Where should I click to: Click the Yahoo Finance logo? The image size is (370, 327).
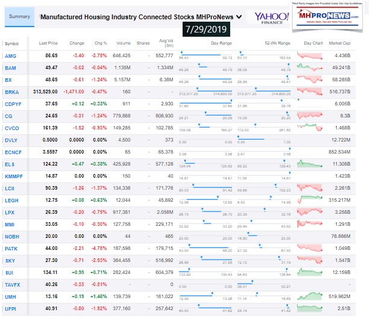272,18
